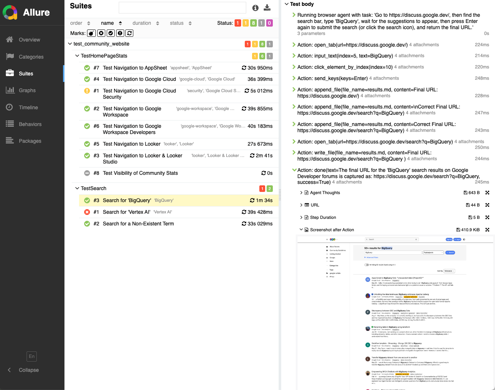Viewport: 495px width, 390px height.
Task: Toggle passed status filter showing 8
Action: tap(254, 23)
